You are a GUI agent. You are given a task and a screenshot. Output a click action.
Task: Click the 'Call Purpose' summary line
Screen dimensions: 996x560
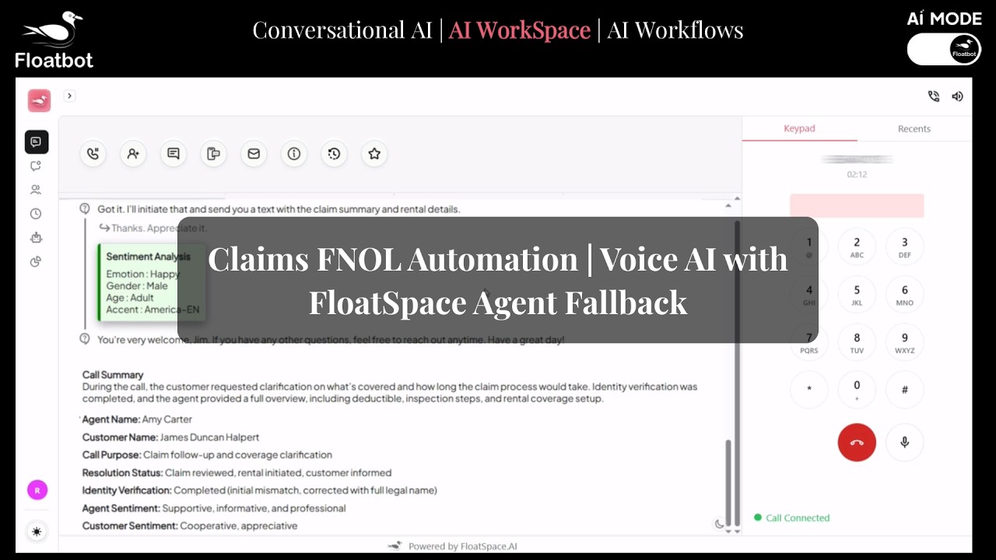207,455
